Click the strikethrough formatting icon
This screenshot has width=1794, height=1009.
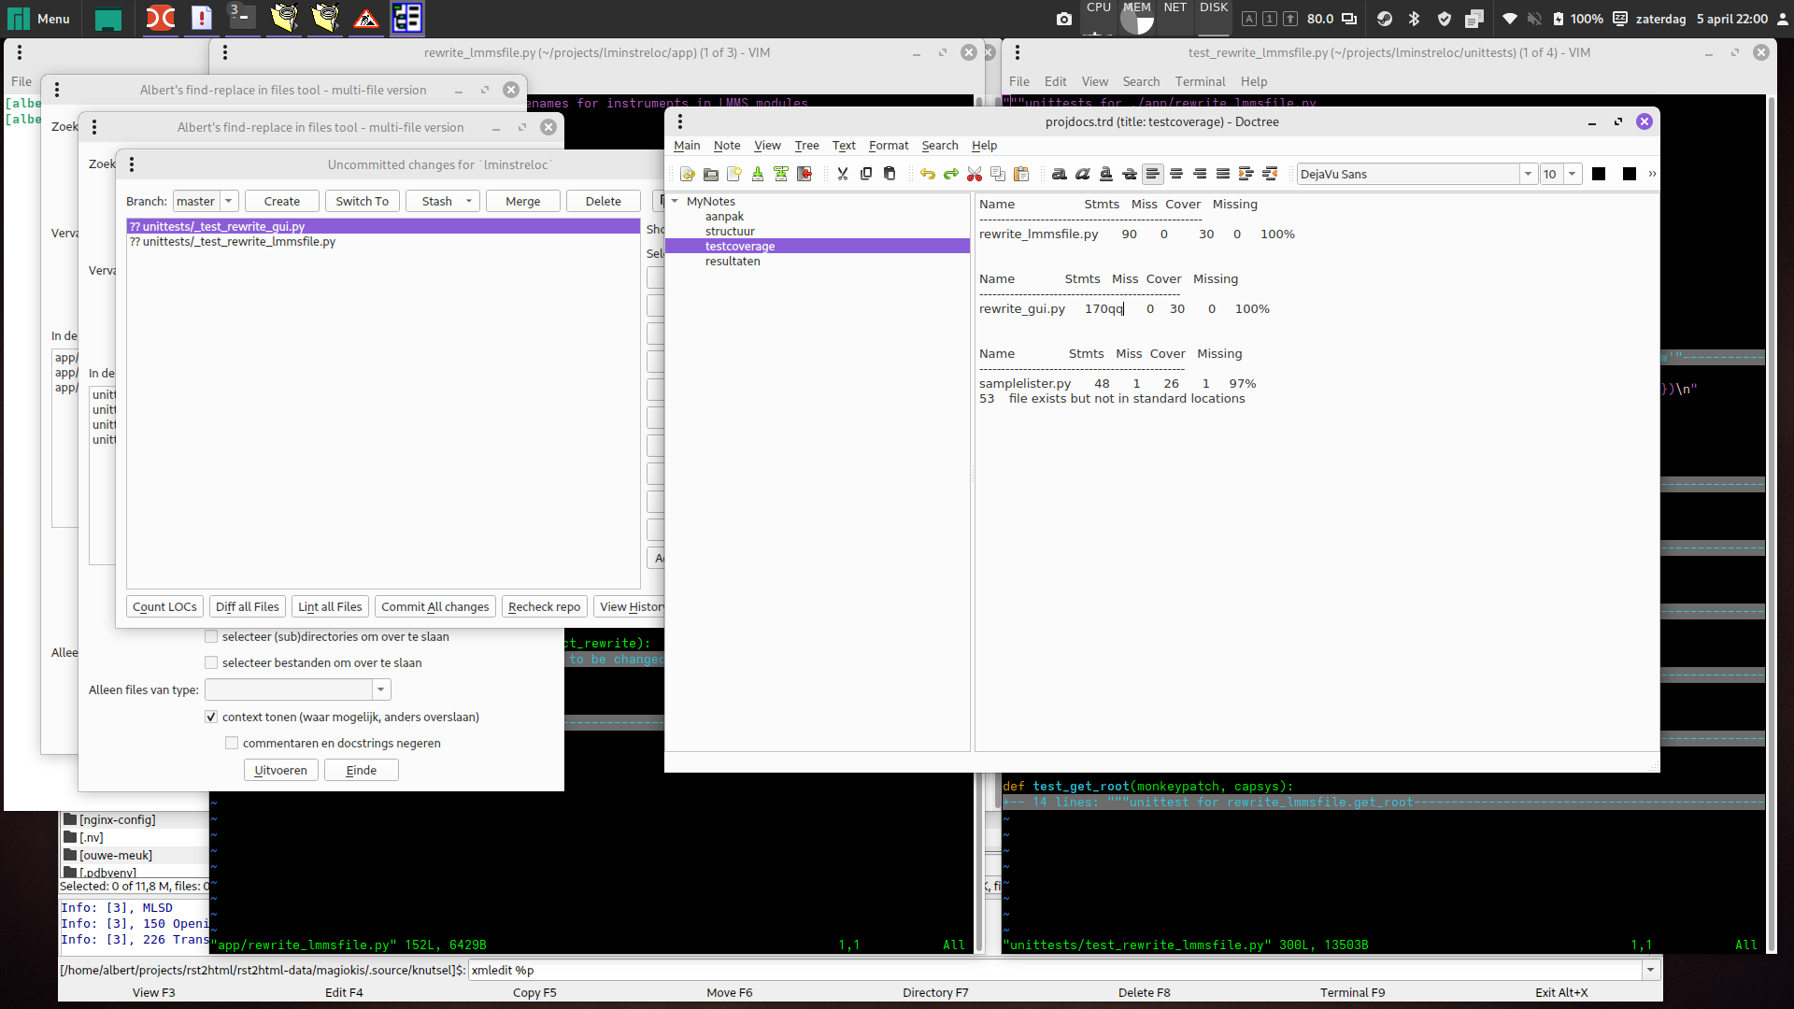pos(1129,174)
